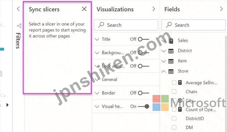Expand the District table fields
Screen dimensions: 227x132
[x=163, y=51]
